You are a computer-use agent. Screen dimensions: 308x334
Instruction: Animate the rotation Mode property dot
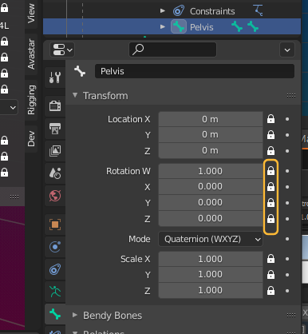pos(287,239)
